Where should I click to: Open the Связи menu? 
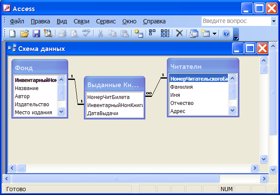81,22
